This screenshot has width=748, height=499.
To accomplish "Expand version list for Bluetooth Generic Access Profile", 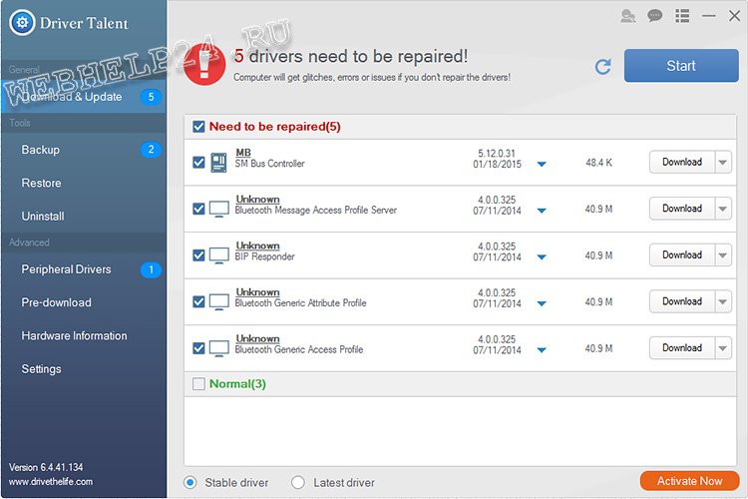I will [542, 350].
